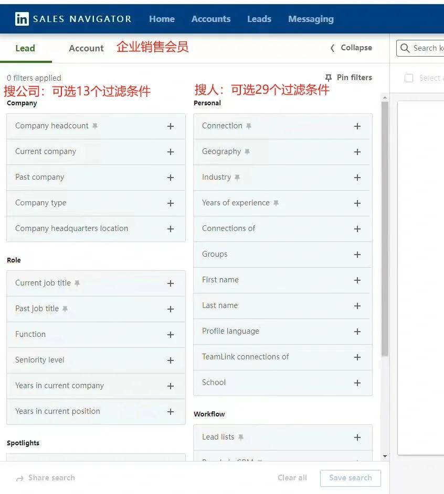Add Industry filter plus icon
Image resolution: width=444 pixels, height=494 pixels.
pyautogui.click(x=357, y=178)
